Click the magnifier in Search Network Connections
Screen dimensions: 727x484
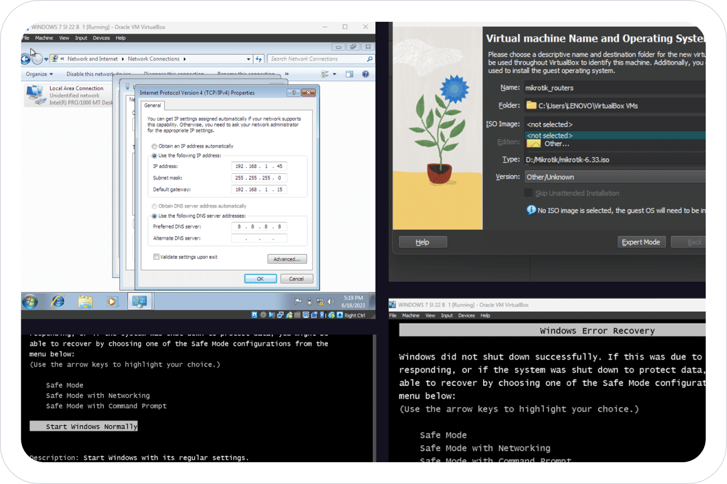pyautogui.click(x=369, y=59)
